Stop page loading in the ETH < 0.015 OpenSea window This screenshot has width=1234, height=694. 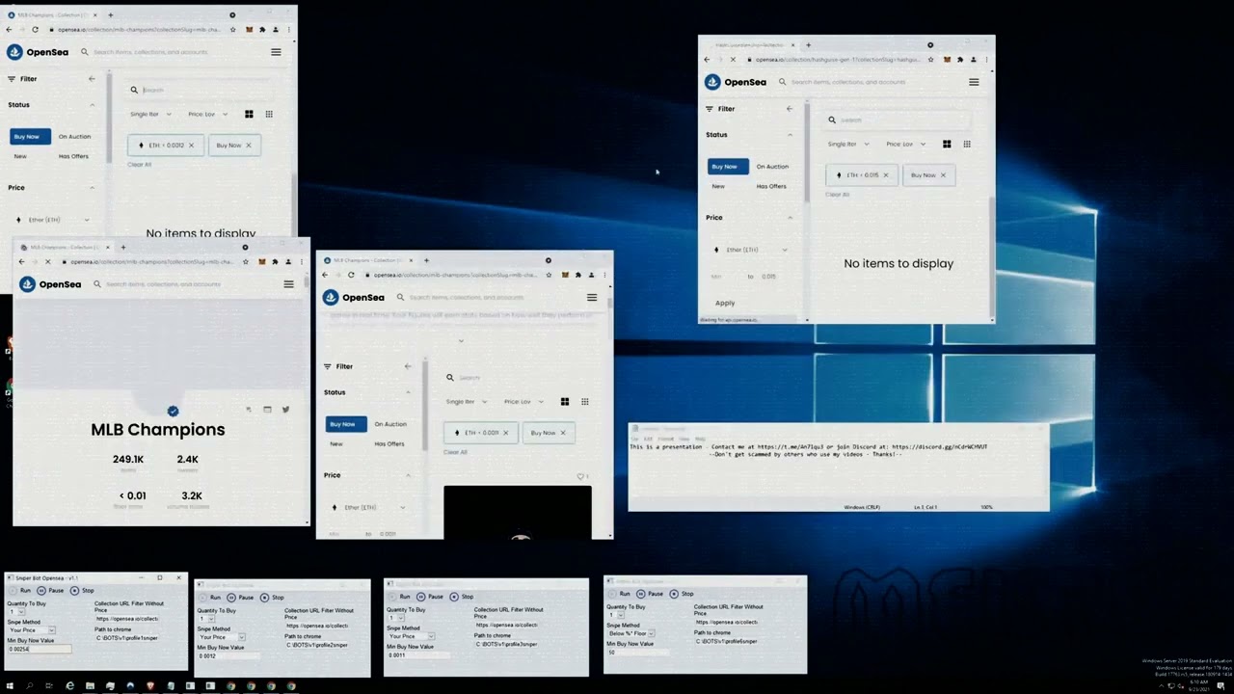click(x=733, y=60)
